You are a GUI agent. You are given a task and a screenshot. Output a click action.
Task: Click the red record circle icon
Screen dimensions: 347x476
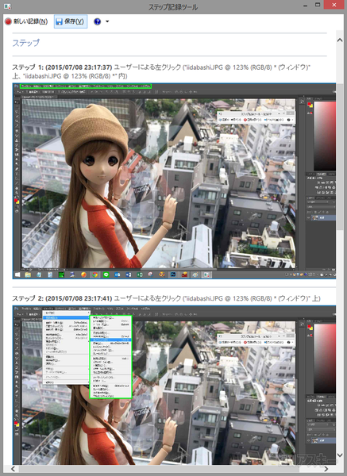[x=8, y=21]
